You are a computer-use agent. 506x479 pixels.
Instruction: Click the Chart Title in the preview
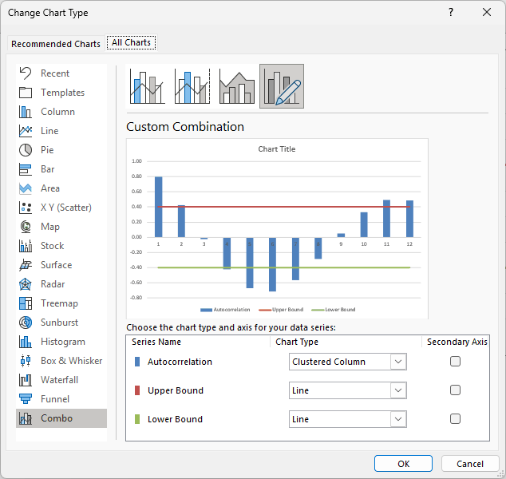277,149
